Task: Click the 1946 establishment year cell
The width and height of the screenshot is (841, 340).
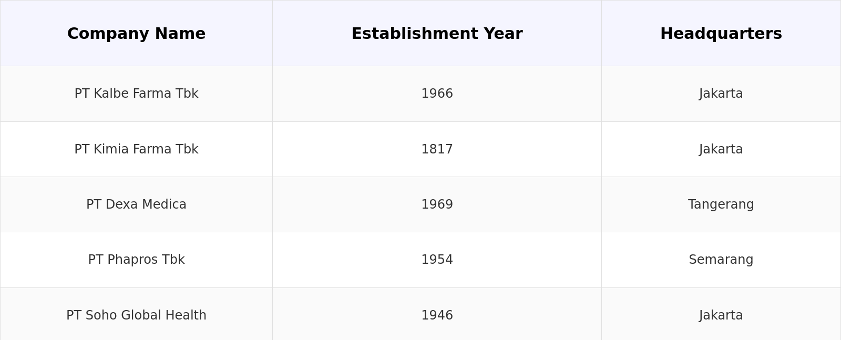Action: point(437,315)
